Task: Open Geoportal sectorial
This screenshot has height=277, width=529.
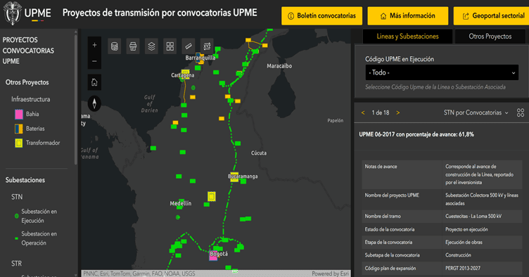Action: [x=491, y=16]
